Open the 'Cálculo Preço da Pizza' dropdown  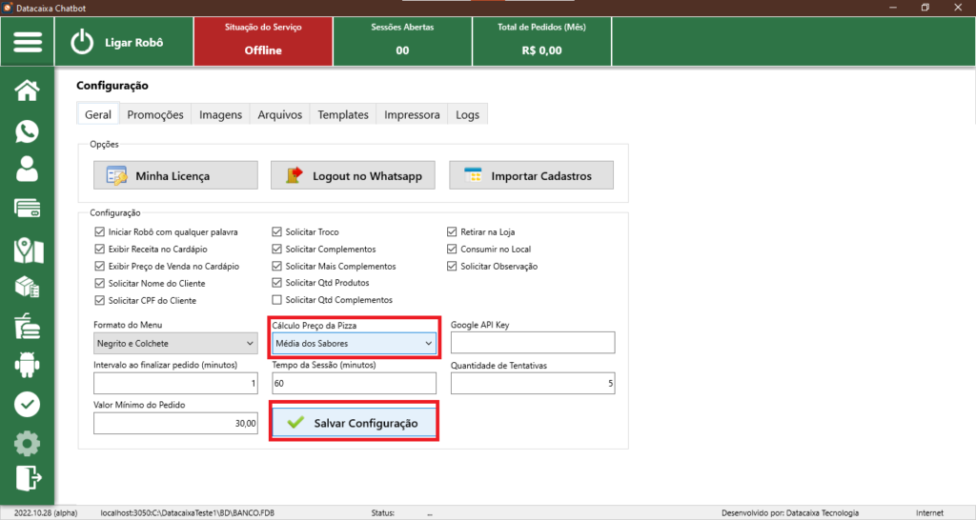click(354, 343)
